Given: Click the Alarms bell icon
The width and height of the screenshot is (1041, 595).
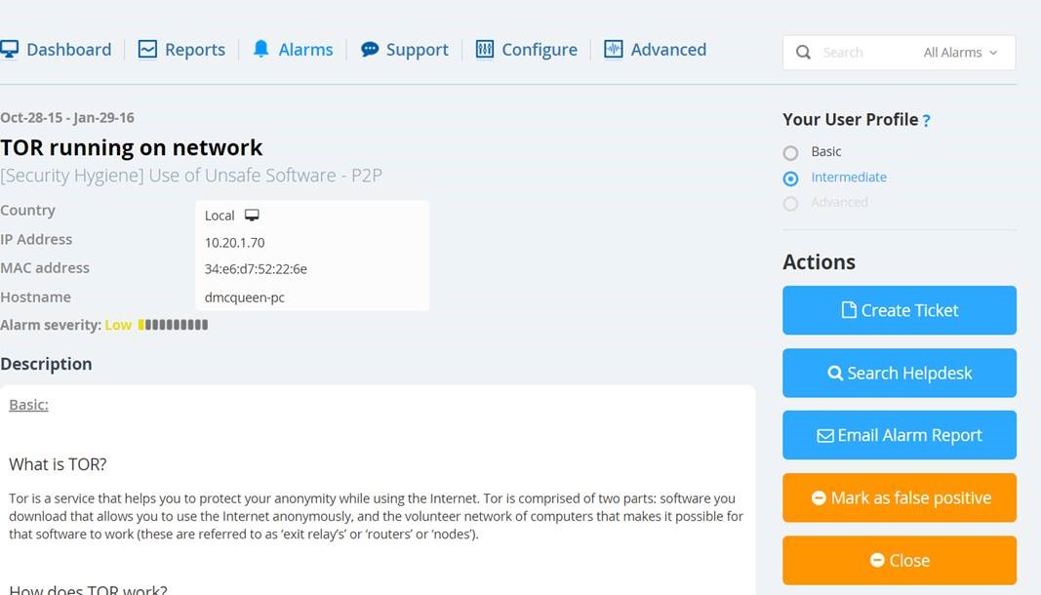Looking at the screenshot, I should click(260, 49).
